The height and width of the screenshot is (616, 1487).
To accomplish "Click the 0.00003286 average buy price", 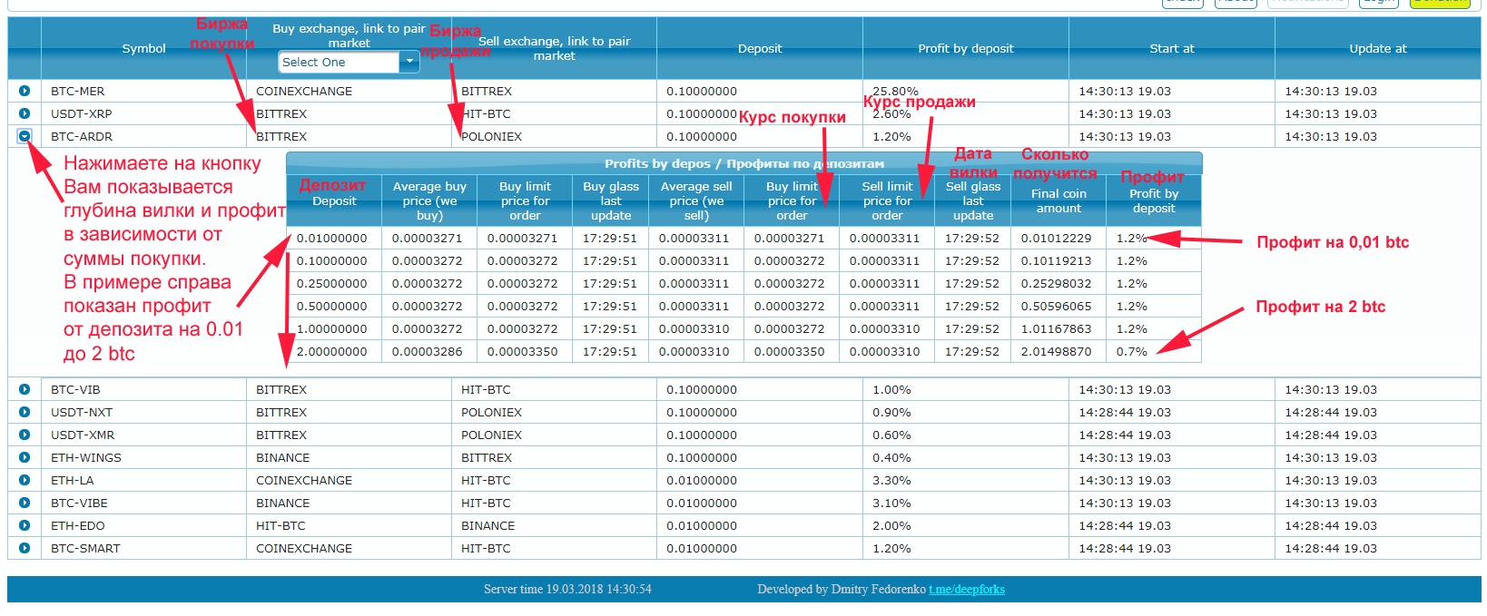I will click(427, 351).
